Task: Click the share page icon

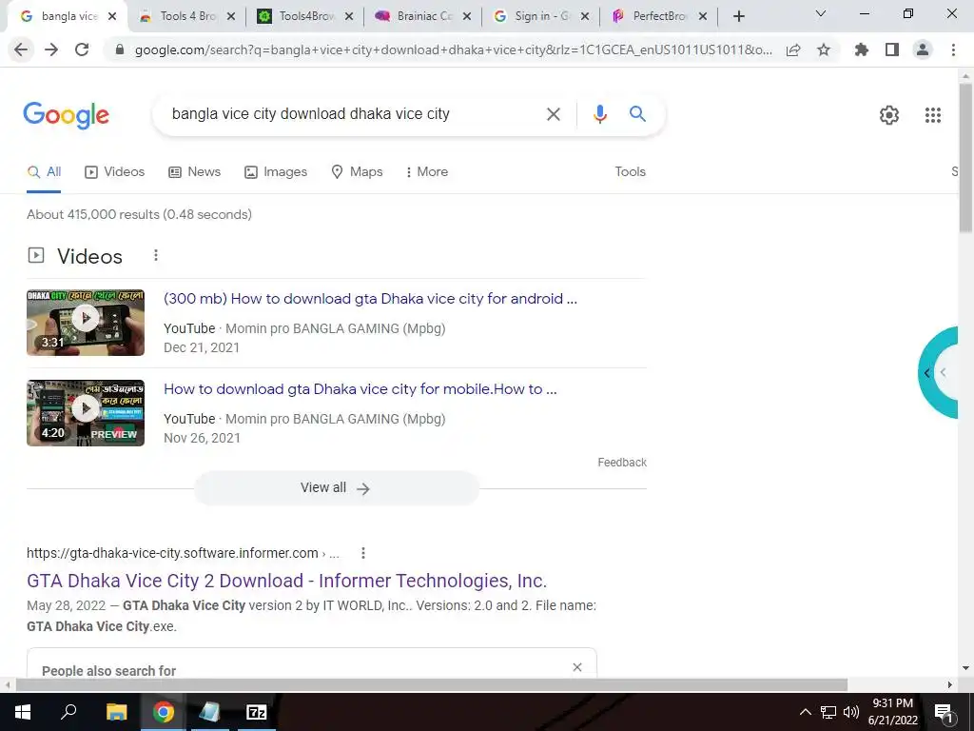Action: point(793,49)
